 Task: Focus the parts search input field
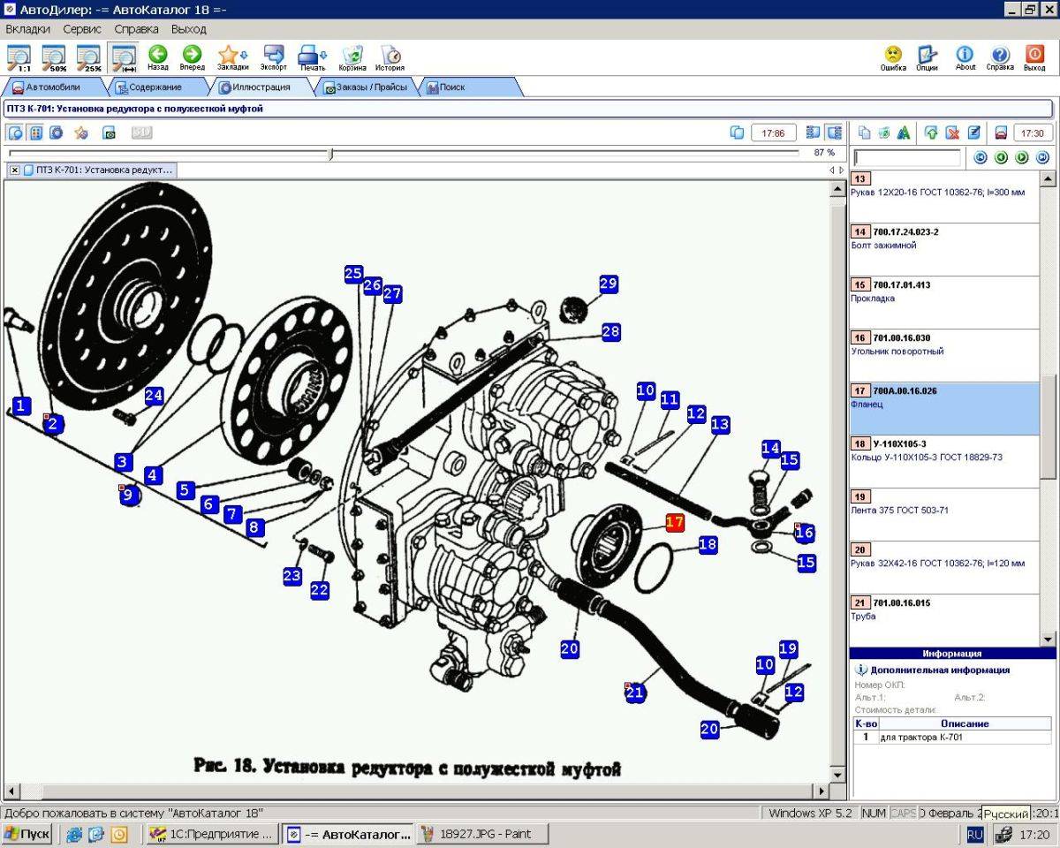[907, 158]
